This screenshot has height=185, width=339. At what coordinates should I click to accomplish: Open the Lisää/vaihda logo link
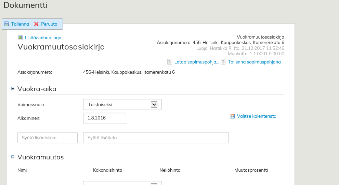(43, 38)
